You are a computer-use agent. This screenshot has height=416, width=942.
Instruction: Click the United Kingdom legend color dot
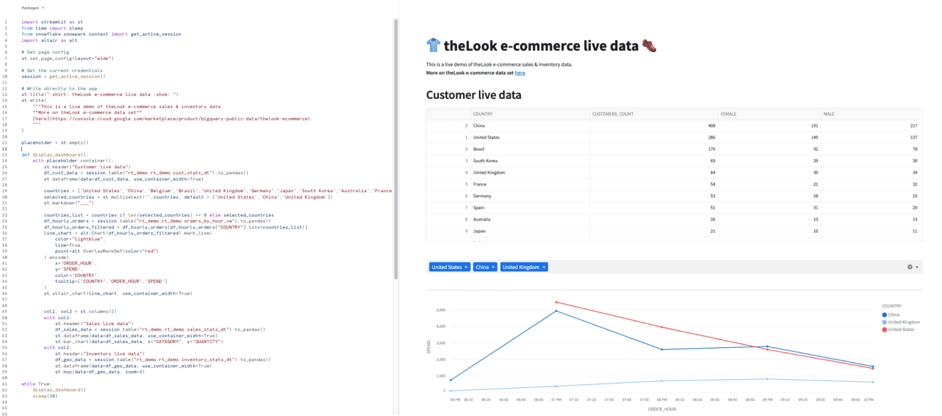(885, 322)
